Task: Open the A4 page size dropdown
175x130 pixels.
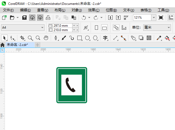Action: pyautogui.click(x=23, y=28)
